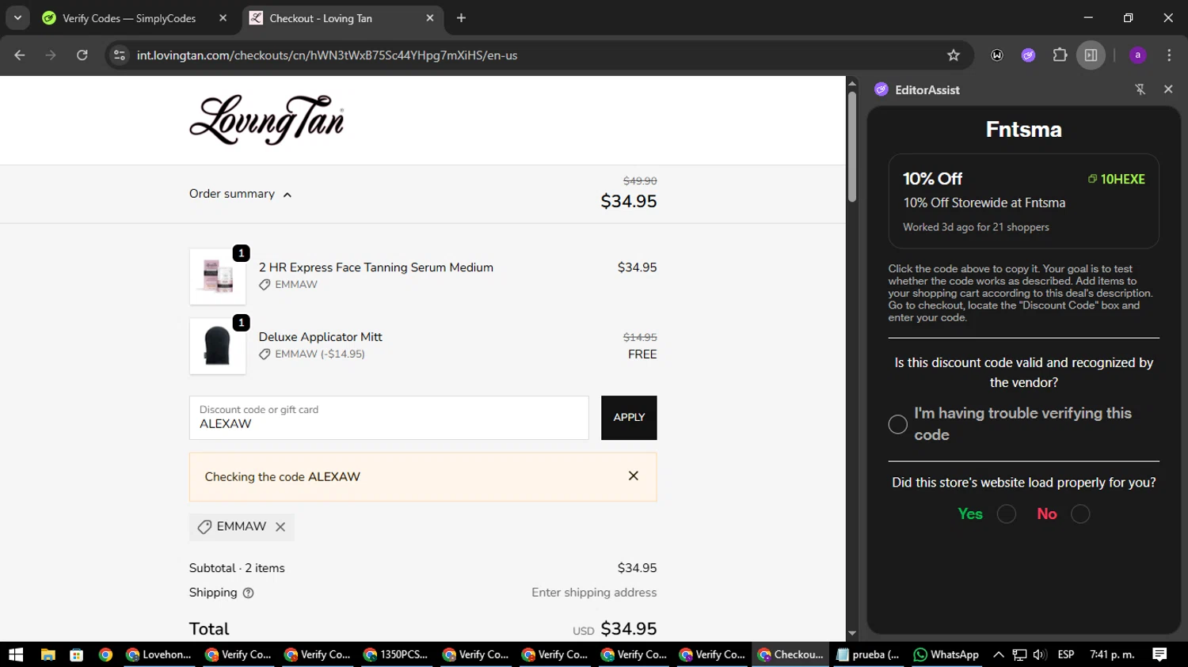
Task: Click the $34.95 order total amount
Action: [629, 629]
